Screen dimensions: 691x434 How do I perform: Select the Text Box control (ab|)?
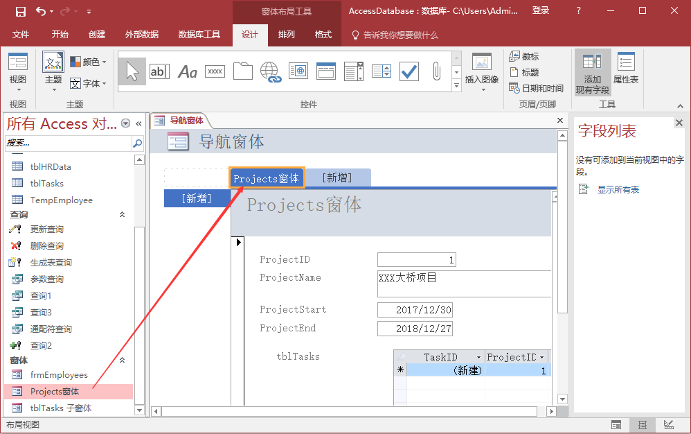pos(159,71)
